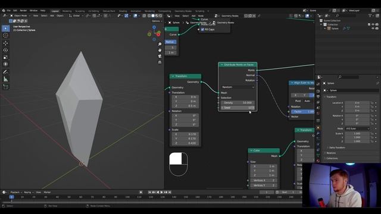Select the Transform tool
Image resolution: width=381 pixels, height=214 pixels.
click(x=5, y=64)
